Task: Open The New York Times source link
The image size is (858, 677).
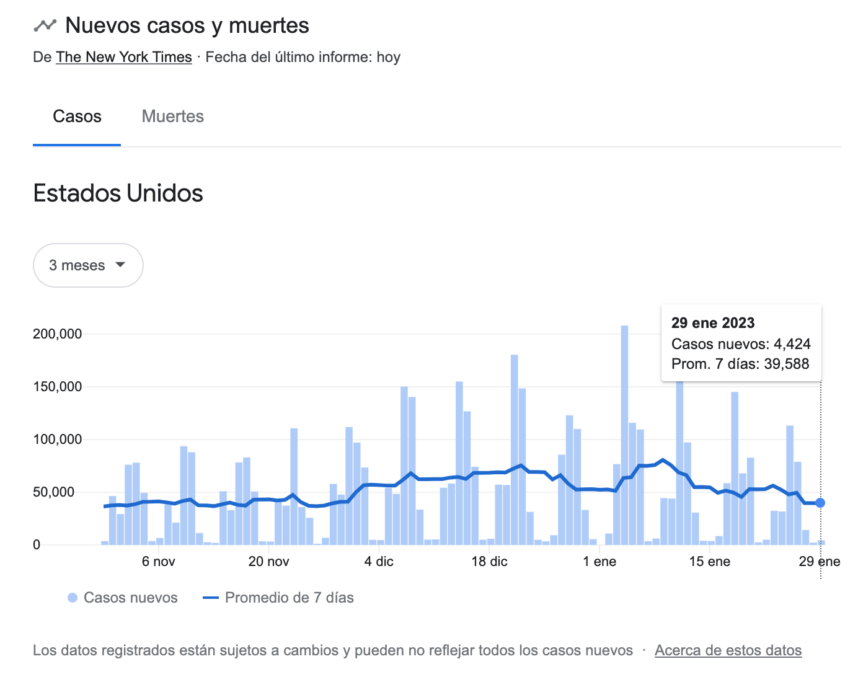Action: click(124, 57)
